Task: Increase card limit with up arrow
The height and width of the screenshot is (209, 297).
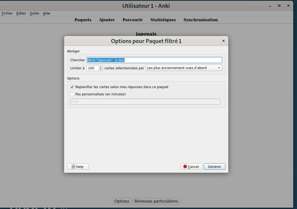Action: coord(101,67)
